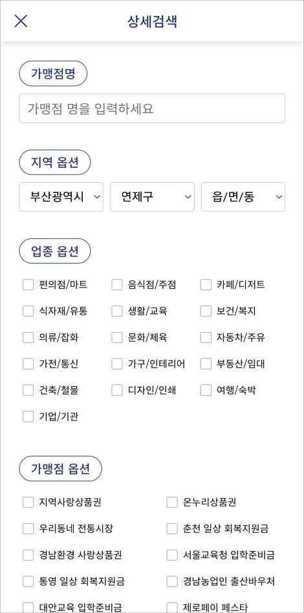Tick the 음식점/주점 checkbox
304x613 pixels.
click(x=117, y=285)
